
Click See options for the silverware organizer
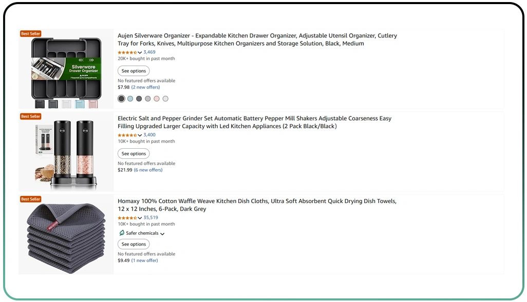click(134, 71)
